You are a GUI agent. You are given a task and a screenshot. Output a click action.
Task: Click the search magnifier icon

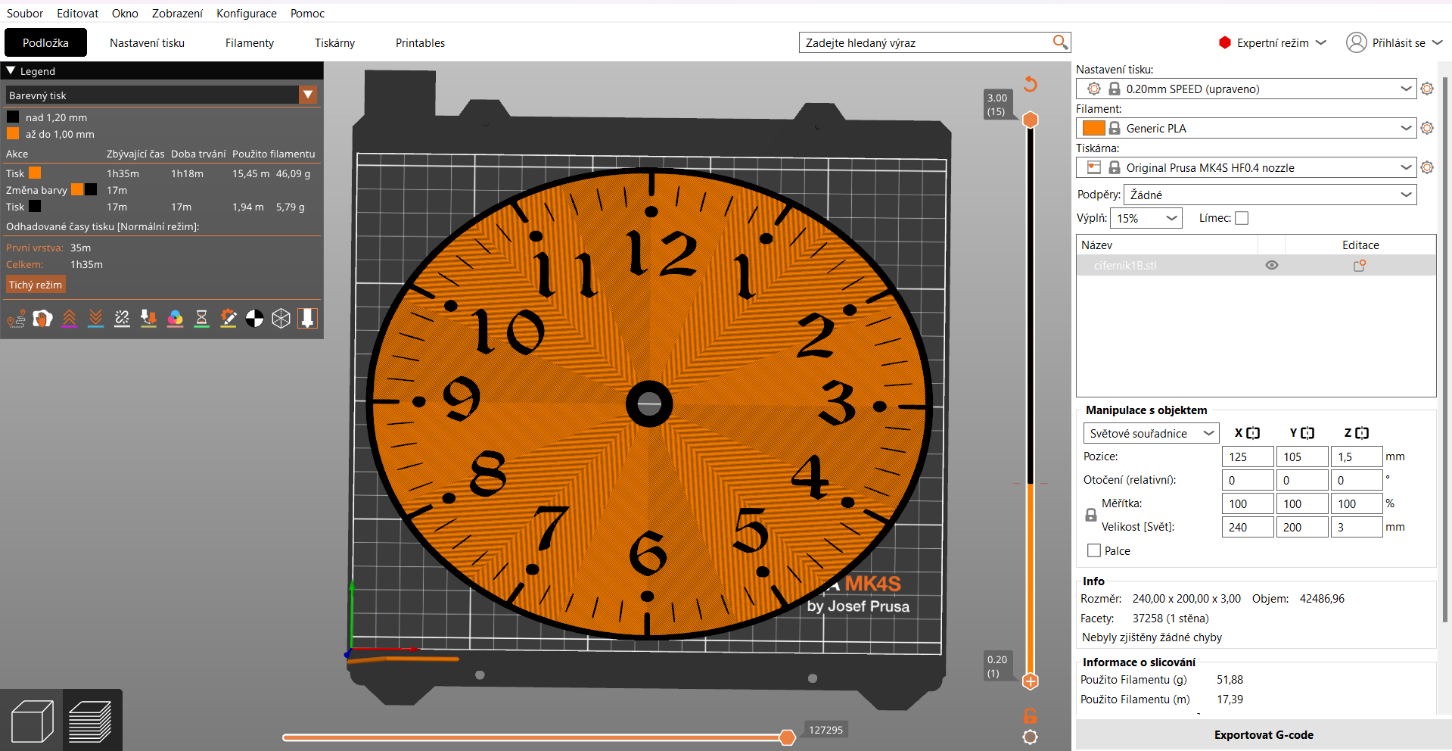click(x=1059, y=42)
